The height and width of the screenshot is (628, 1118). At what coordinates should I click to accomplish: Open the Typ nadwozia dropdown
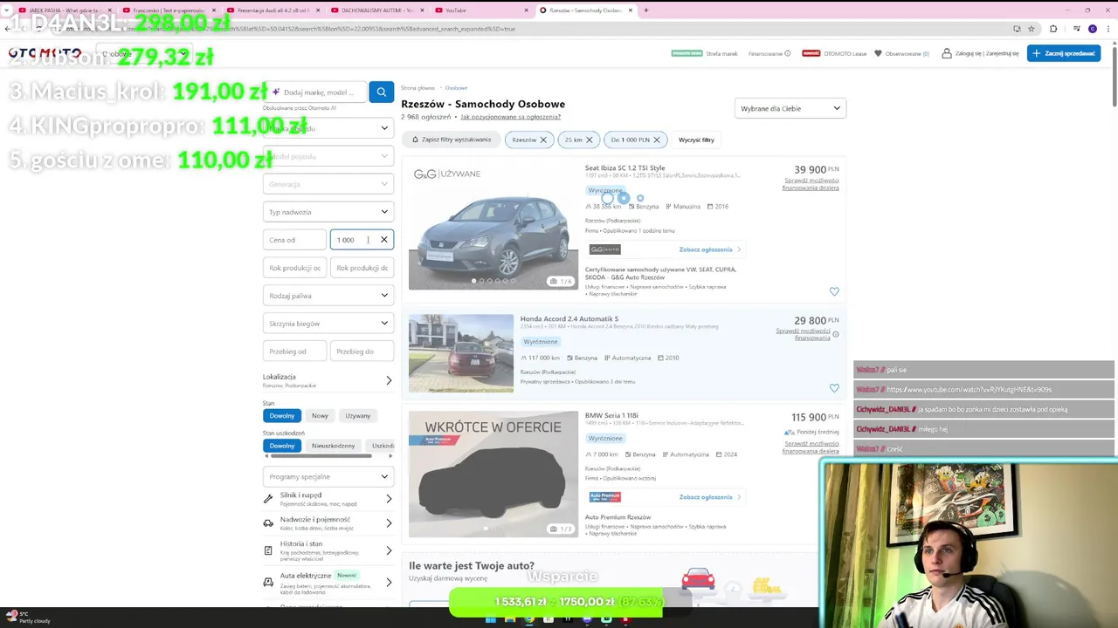(328, 212)
